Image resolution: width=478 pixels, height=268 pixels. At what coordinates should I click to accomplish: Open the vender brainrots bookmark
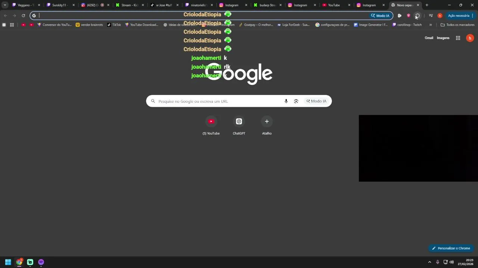click(89, 25)
